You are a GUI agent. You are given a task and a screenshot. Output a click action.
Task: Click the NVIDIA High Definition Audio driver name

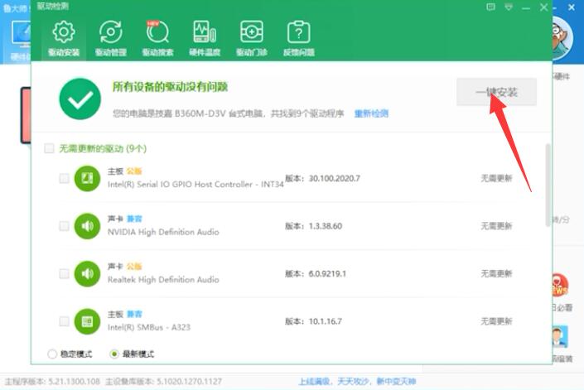click(163, 232)
